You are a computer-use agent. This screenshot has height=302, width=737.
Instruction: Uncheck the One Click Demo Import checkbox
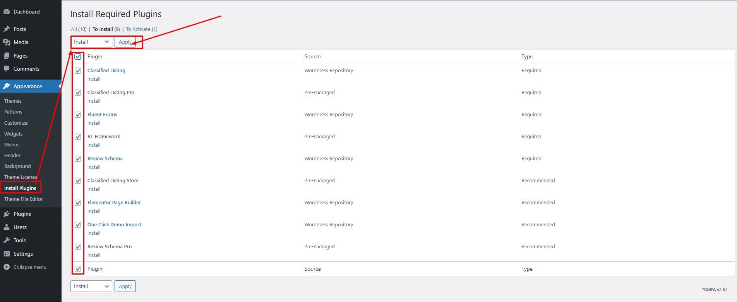78,225
